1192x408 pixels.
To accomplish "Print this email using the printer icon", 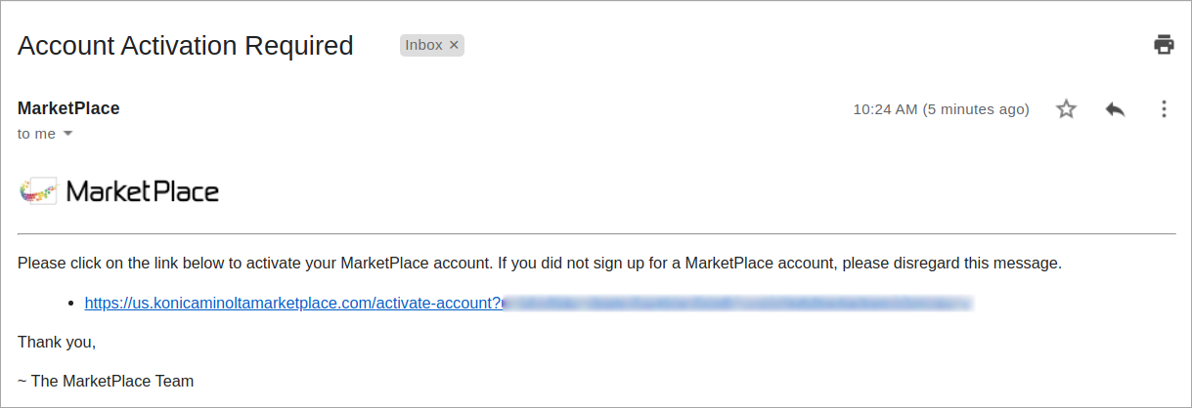I will click(x=1164, y=44).
